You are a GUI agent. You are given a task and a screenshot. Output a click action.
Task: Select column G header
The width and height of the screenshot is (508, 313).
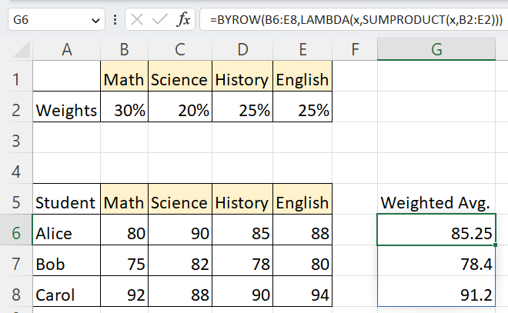436,50
